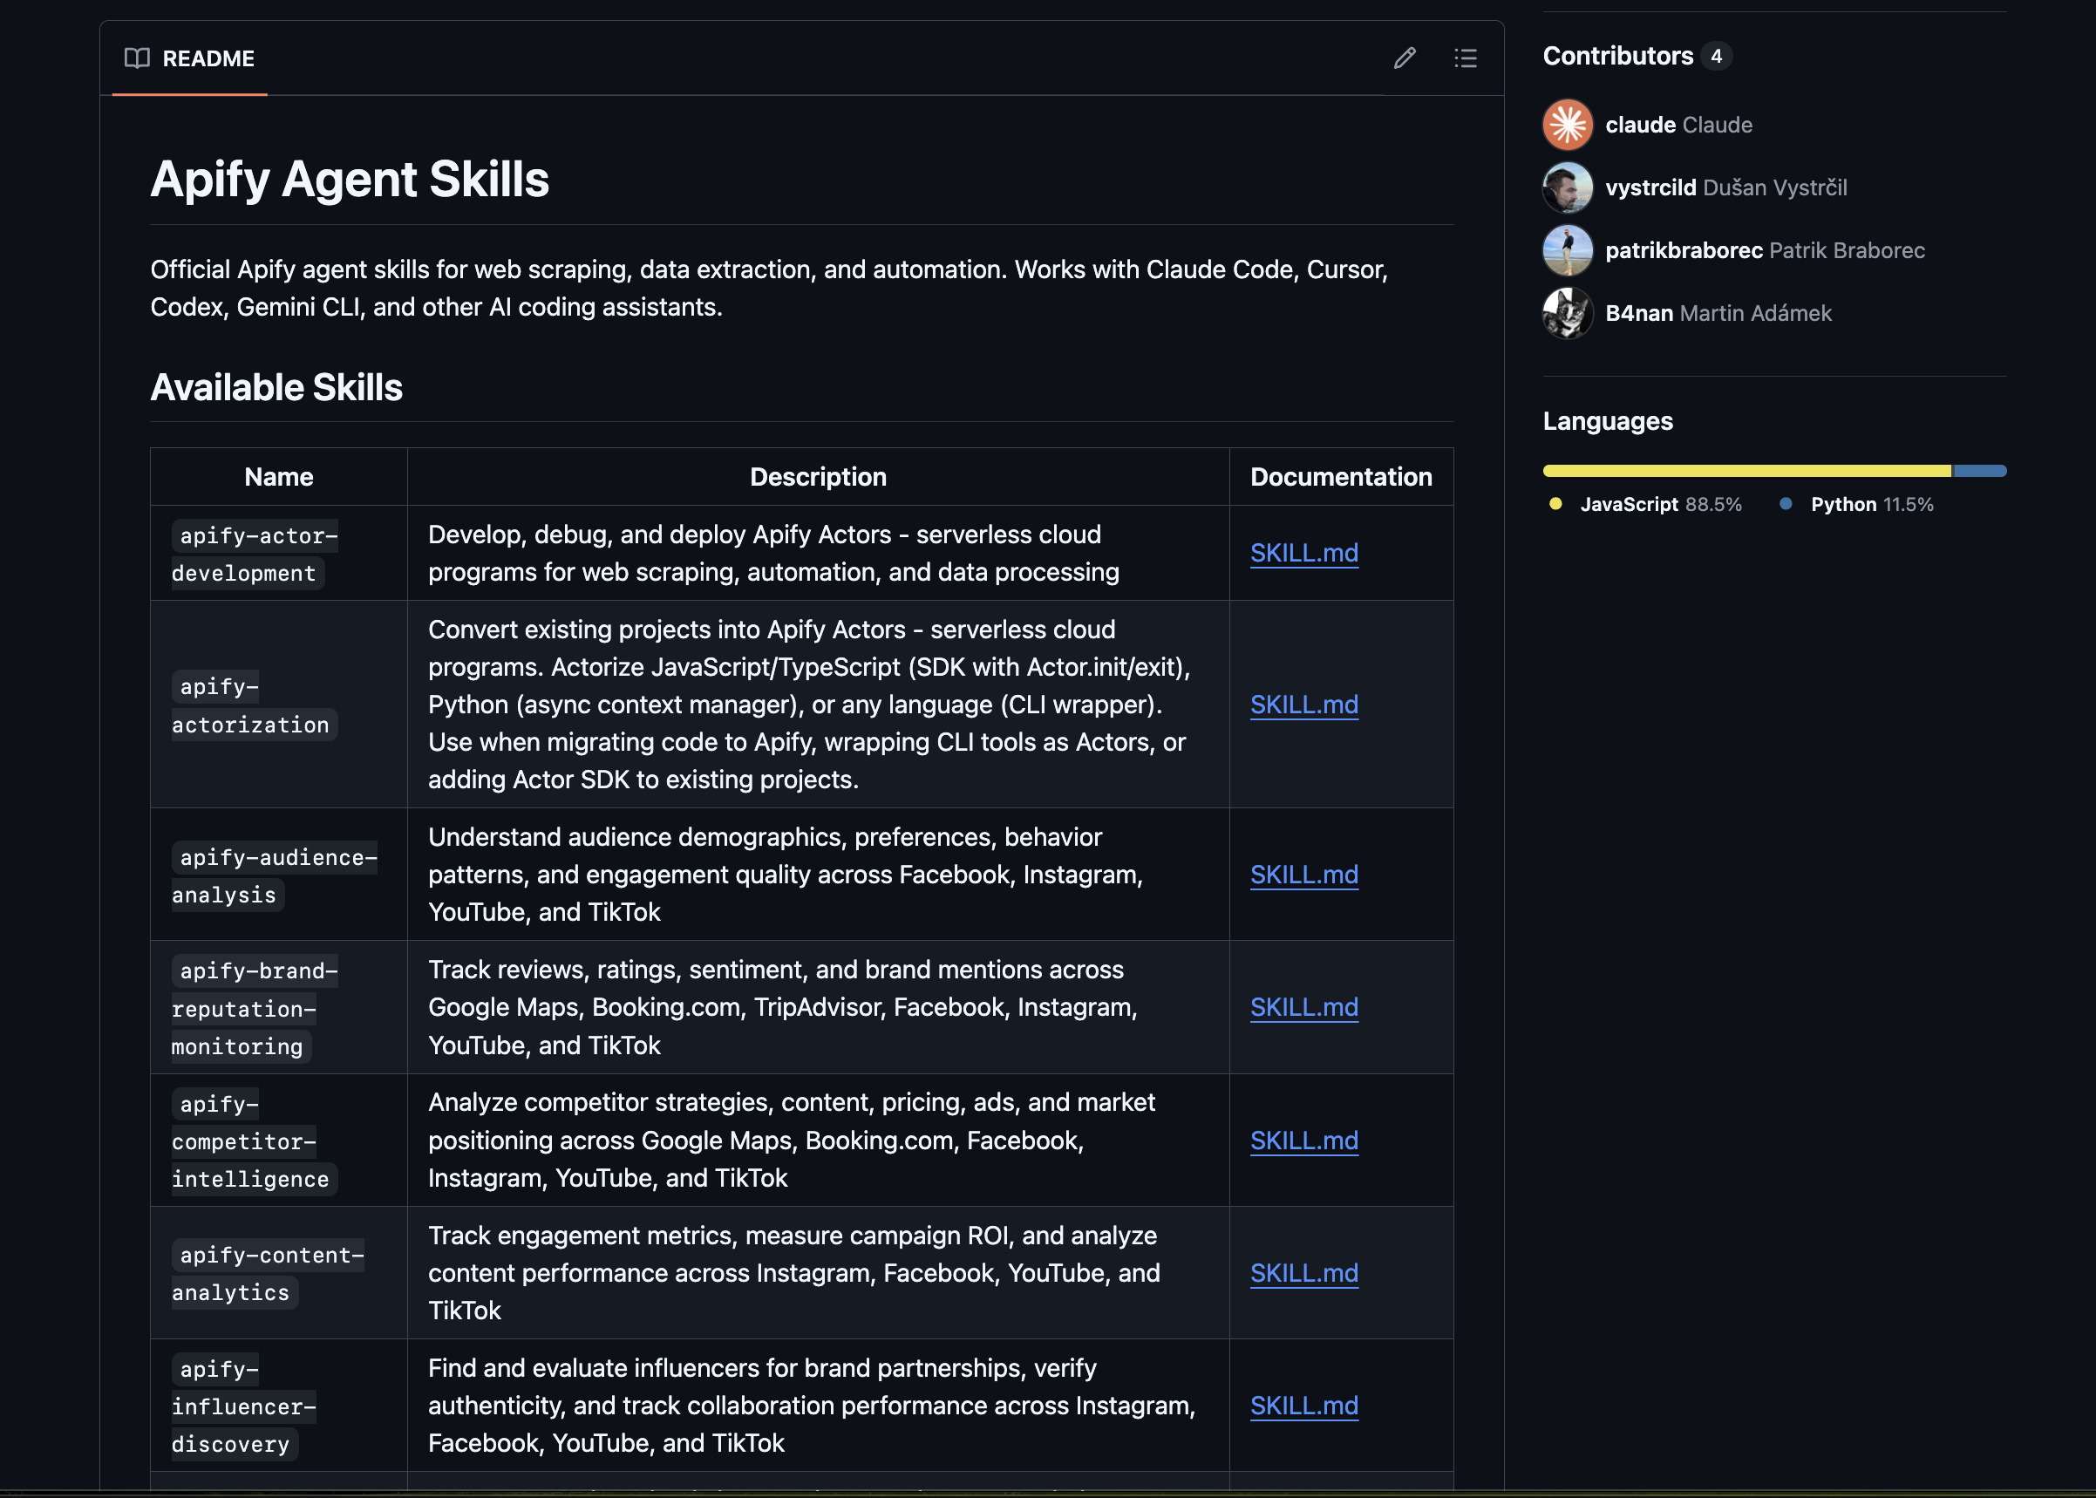Viewport: 2096px width, 1498px height.
Task: Click B4nan's avatar image
Action: pos(1567,313)
